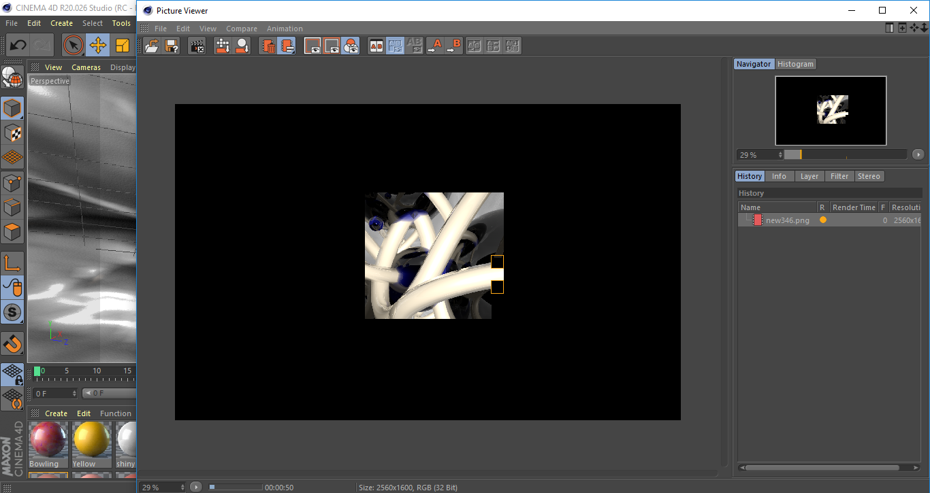Viewport: 930px width, 493px height.
Task: Select Points mode cube icon
Action: [12, 182]
